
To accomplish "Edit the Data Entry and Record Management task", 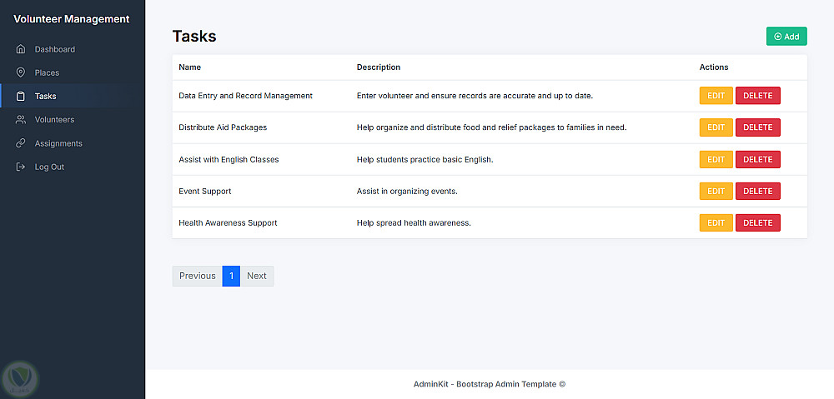I will coord(716,96).
